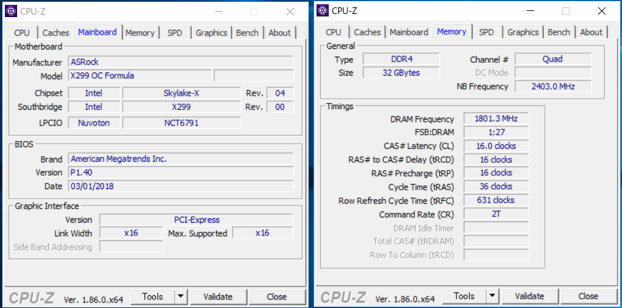Click CPU-Z app icon in left window title bar
Viewport: 622px width, 308px height.
[11, 12]
